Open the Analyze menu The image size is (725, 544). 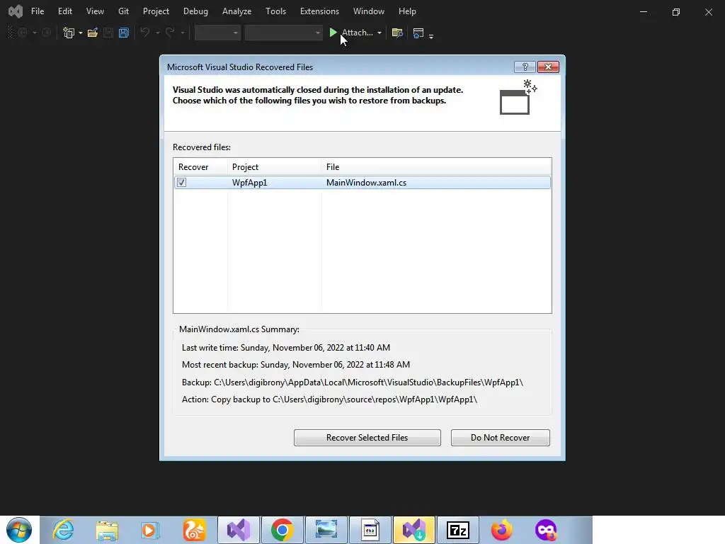coord(236,11)
